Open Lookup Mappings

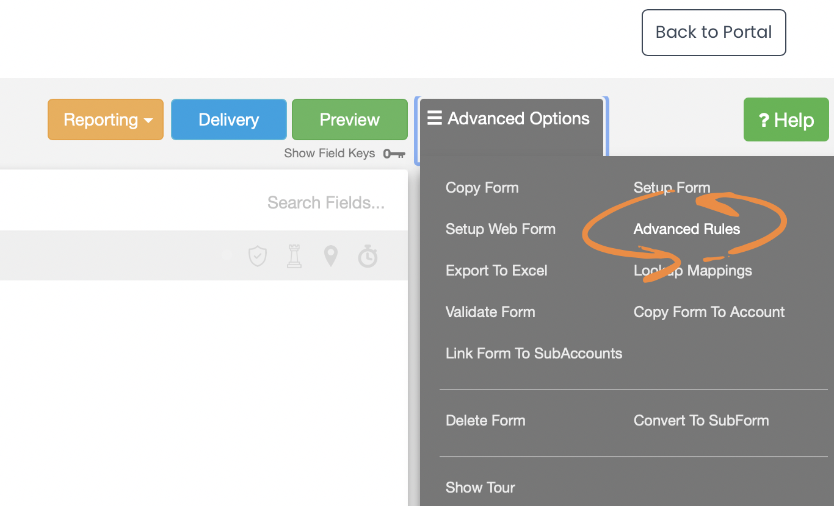click(x=692, y=271)
